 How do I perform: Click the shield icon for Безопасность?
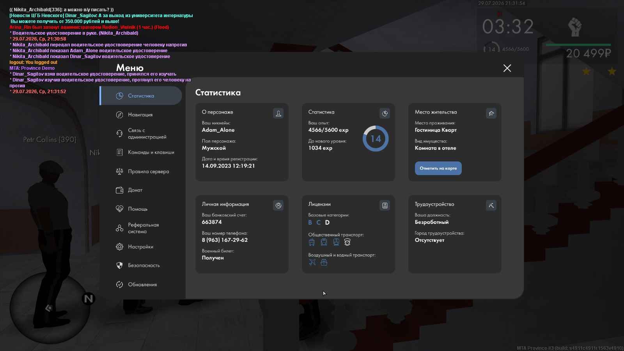(119, 266)
